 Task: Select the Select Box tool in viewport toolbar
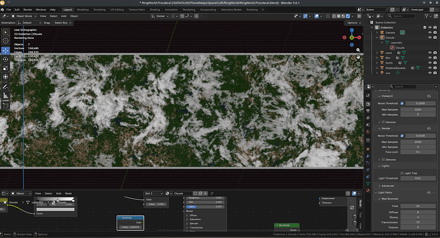(5, 32)
